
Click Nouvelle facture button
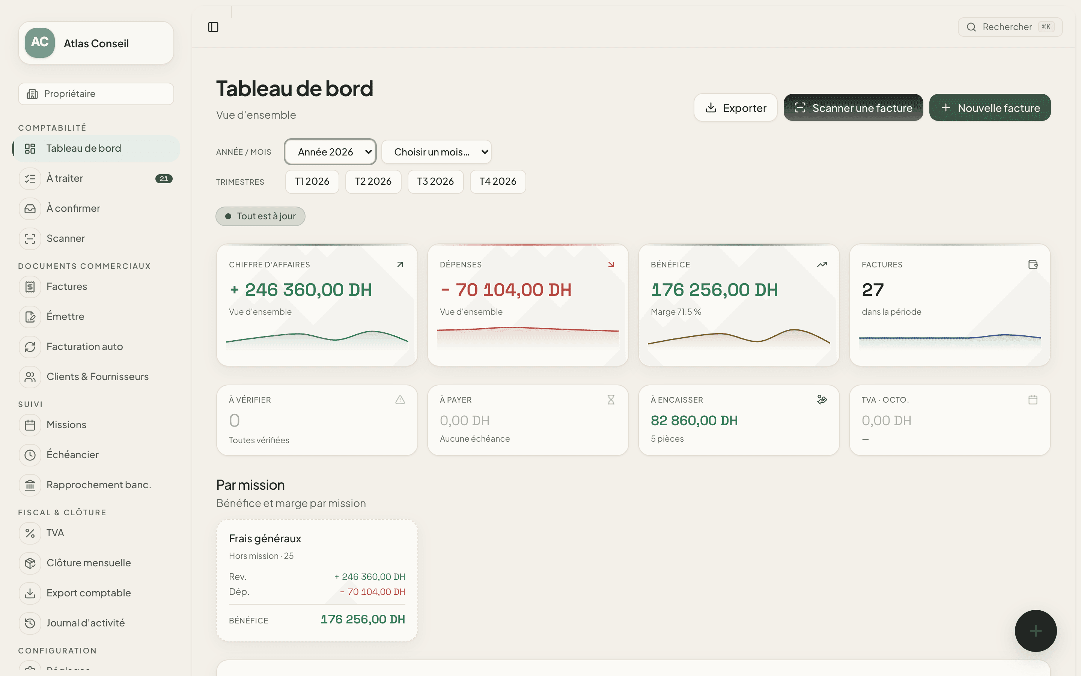pos(990,108)
